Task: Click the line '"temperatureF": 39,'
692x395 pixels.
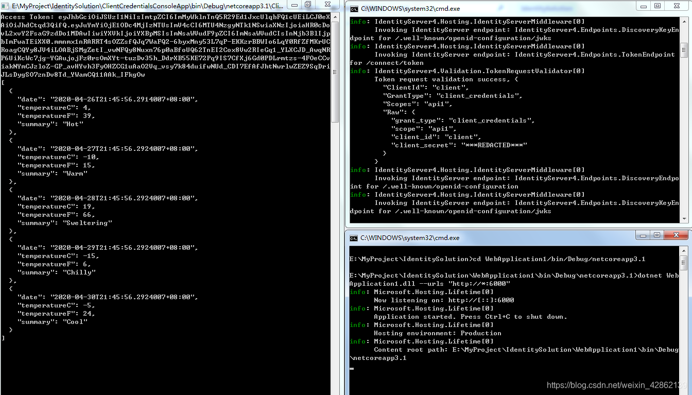Action: click(x=56, y=116)
